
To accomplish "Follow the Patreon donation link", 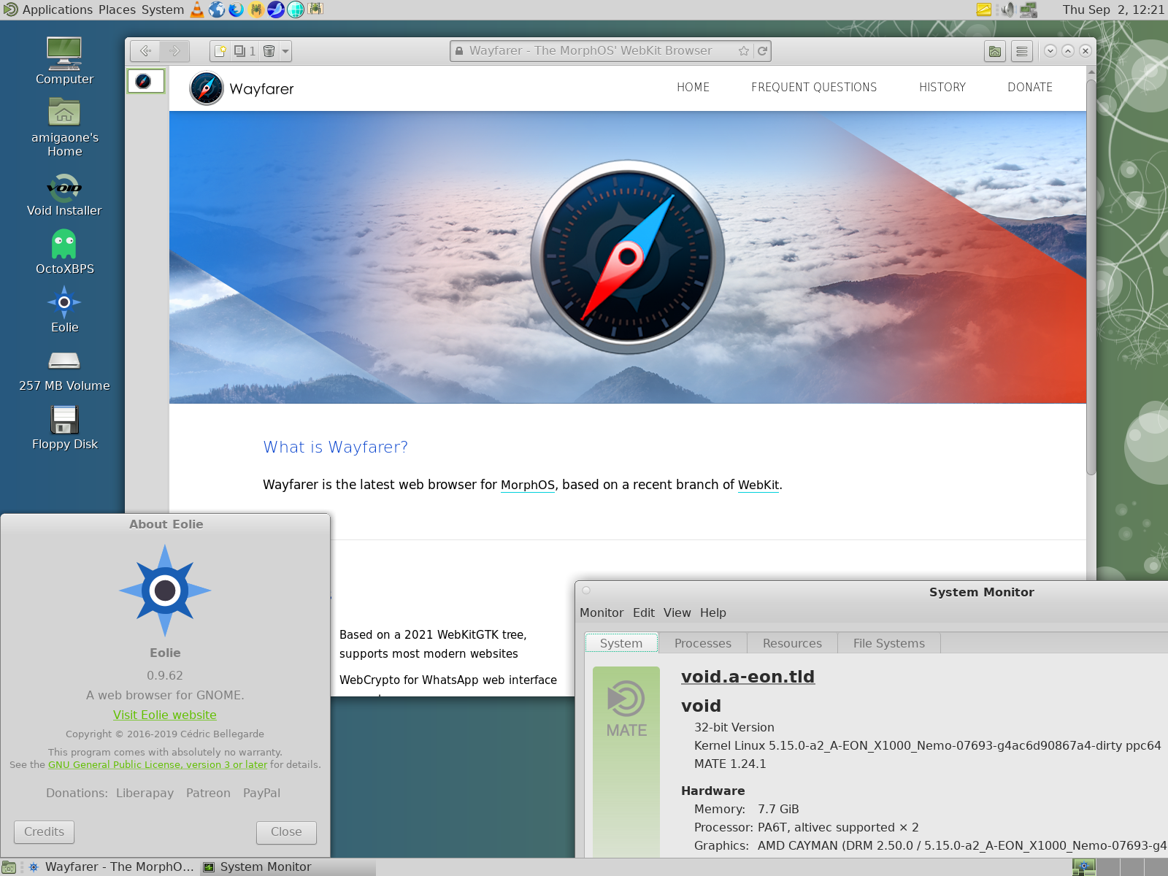I will 208,794.
